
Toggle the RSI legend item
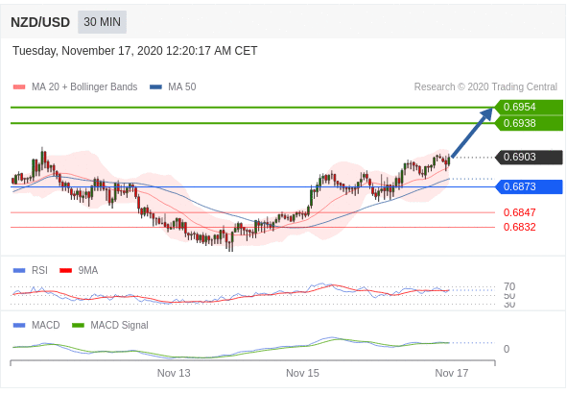click(31, 270)
